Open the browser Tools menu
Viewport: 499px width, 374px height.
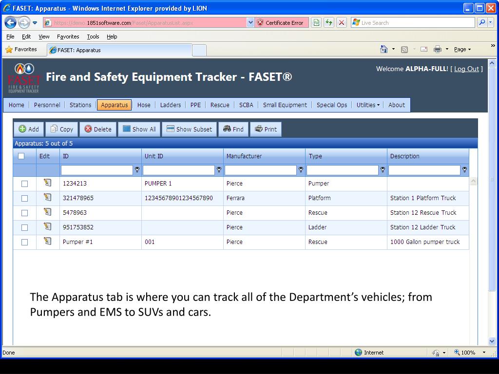[93, 37]
